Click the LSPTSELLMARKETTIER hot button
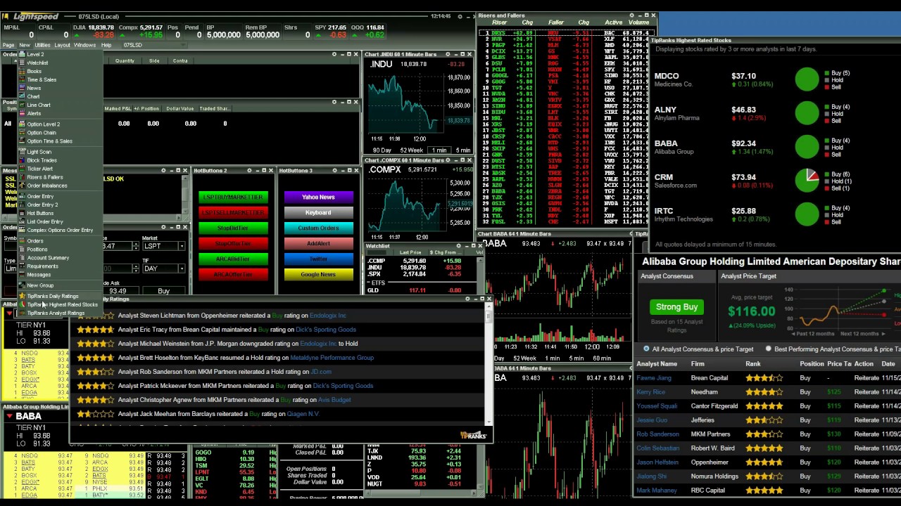Viewport: 901px width, 506px height. tap(233, 213)
